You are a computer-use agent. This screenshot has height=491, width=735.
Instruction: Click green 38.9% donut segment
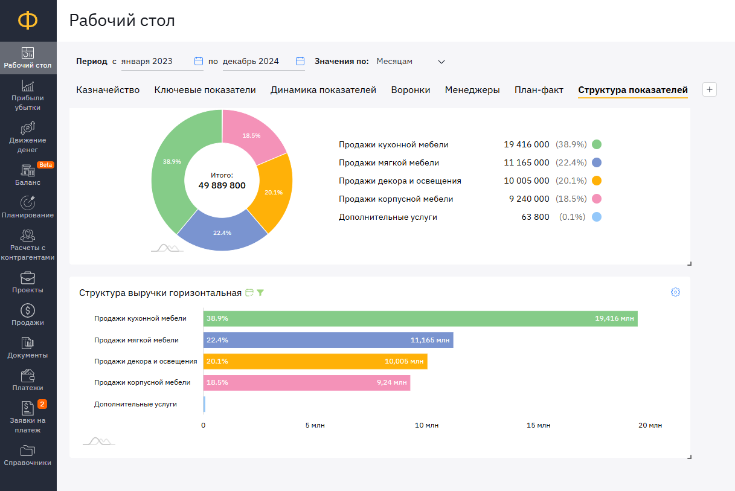(x=172, y=162)
